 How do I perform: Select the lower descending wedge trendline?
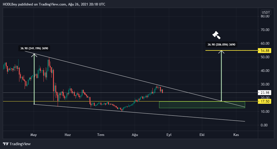(140, 113)
